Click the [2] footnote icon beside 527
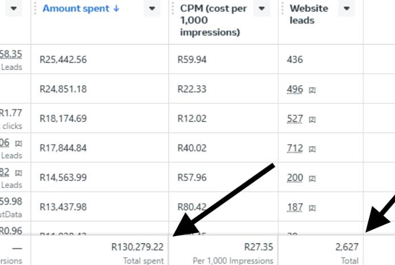395x265 pixels. pos(312,120)
